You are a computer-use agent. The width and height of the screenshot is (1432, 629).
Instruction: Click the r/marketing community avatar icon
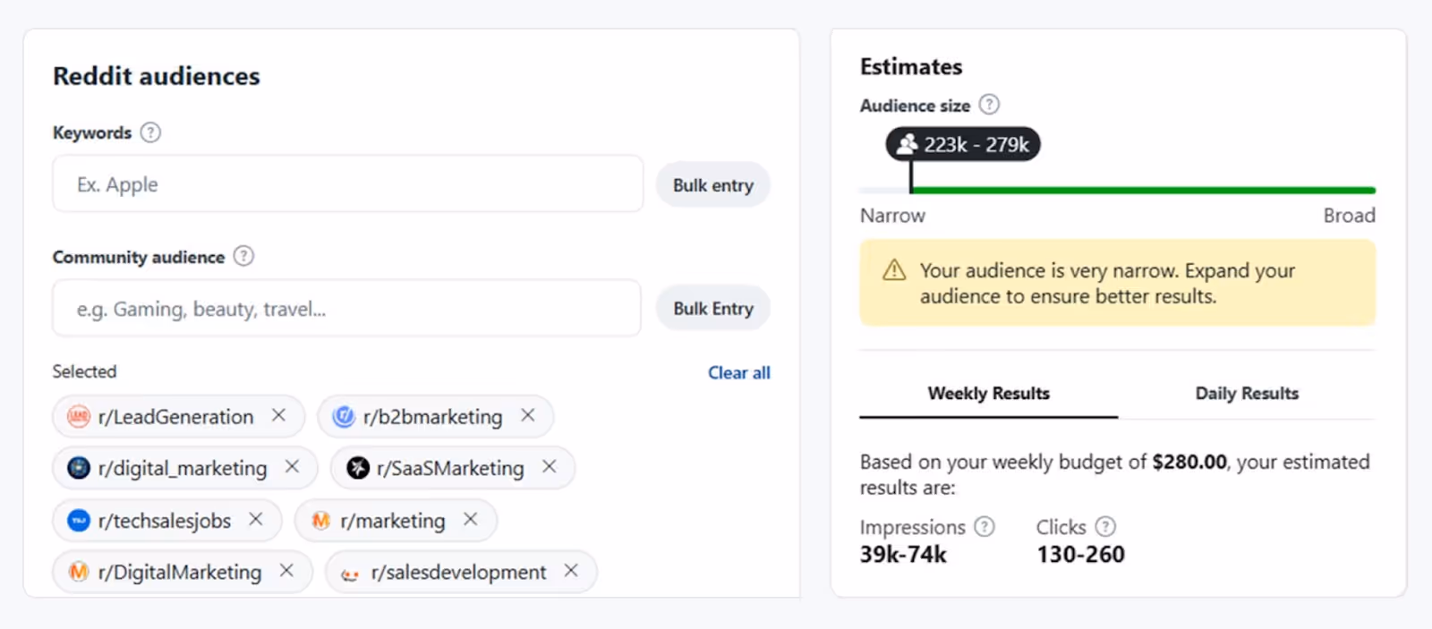321,520
